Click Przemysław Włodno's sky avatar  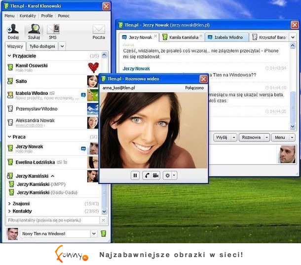coord(93,109)
